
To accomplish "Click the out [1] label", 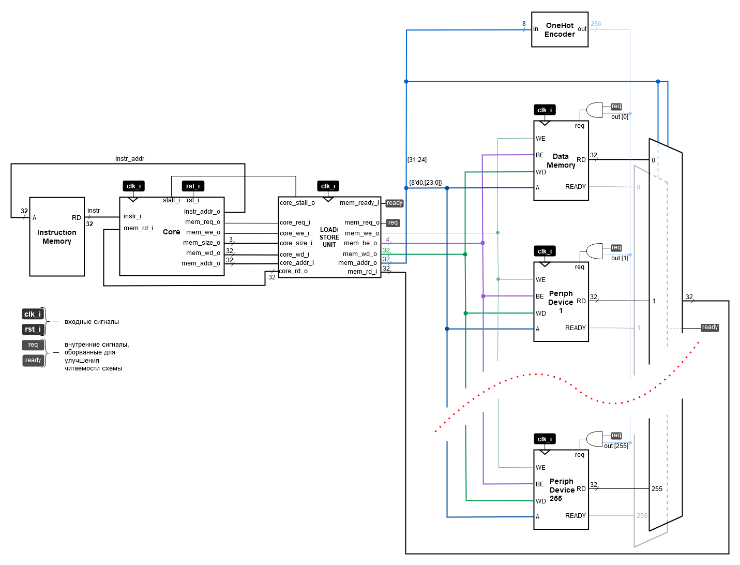I will click(x=620, y=258).
